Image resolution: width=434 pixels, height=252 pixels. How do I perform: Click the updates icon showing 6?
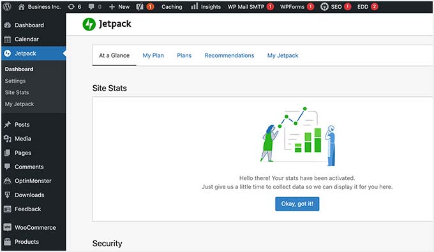point(71,6)
